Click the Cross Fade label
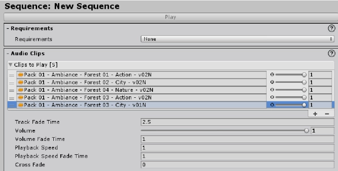This screenshot has width=338, height=171. (30, 165)
